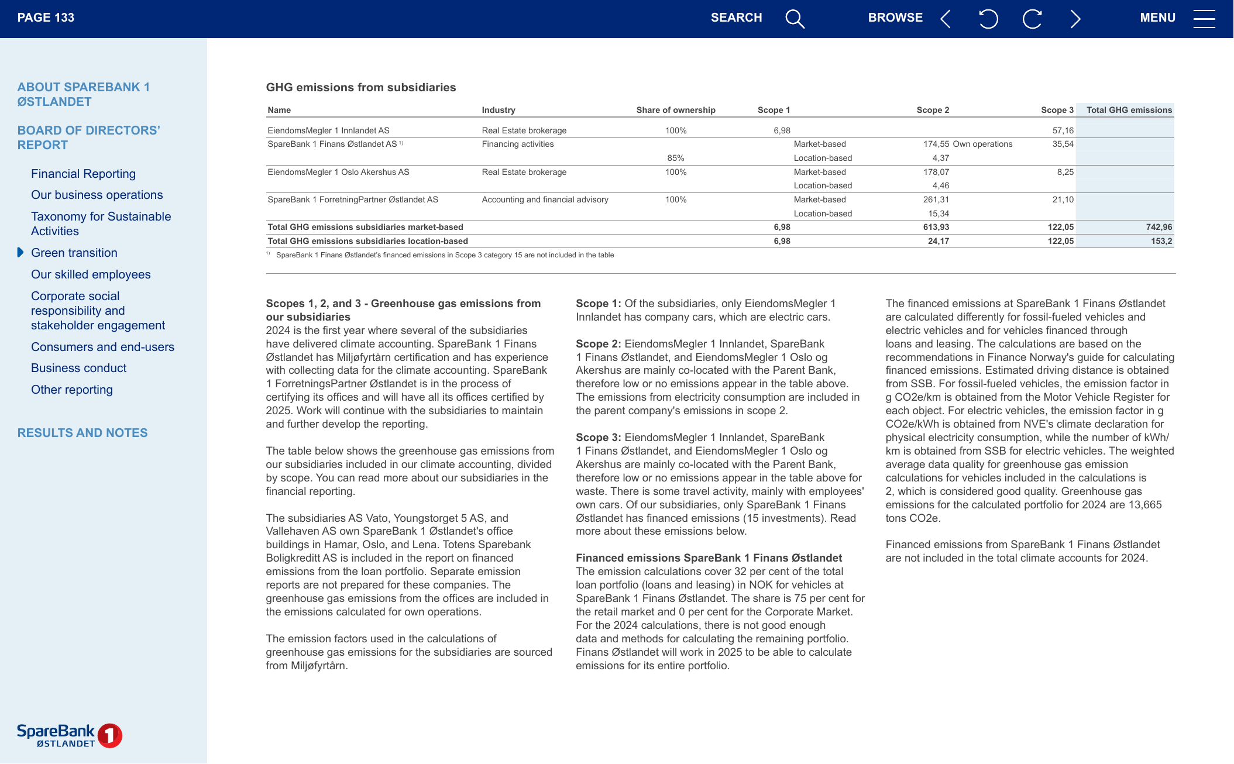Click the search magnifier icon
The height and width of the screenshot is (764, 1234).
point(795,19)
